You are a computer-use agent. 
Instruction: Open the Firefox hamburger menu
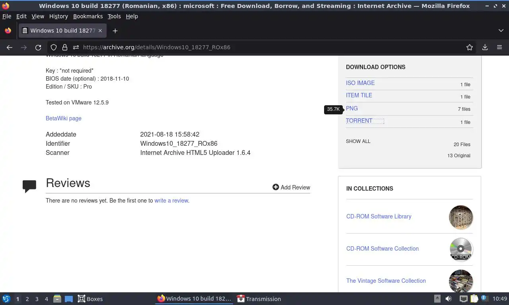point(499,47)
